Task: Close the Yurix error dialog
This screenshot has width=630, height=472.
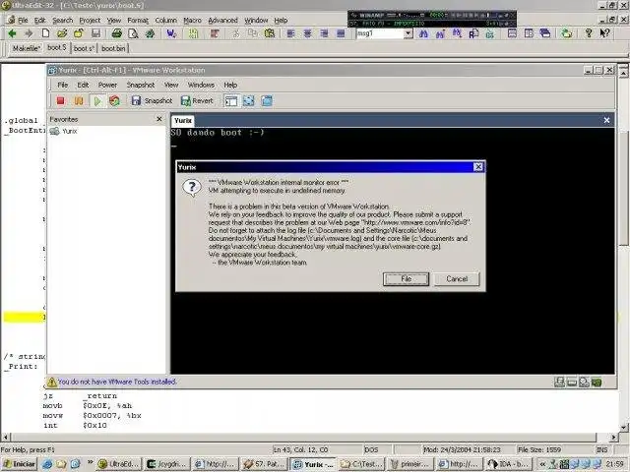Action: 478,167
